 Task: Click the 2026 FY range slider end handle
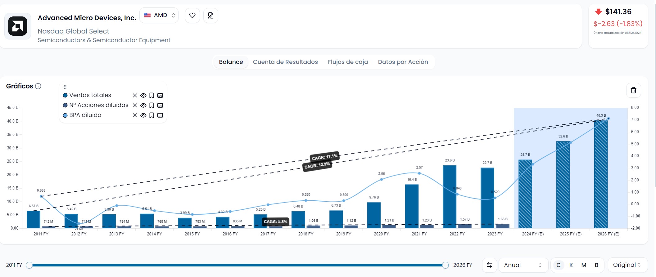(x=446, y=265)
